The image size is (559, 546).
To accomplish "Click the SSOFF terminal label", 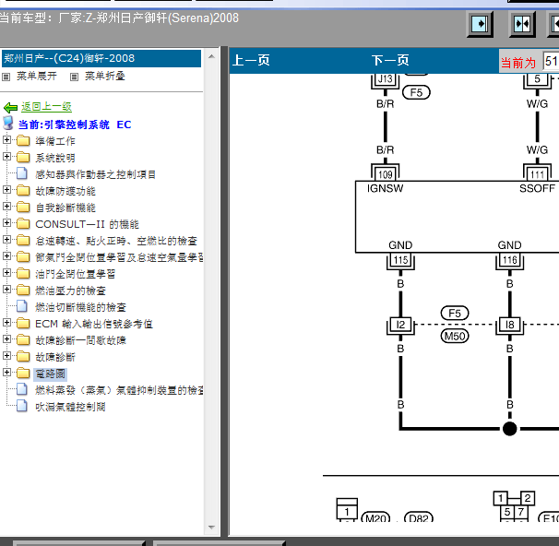I will (537, 188).
